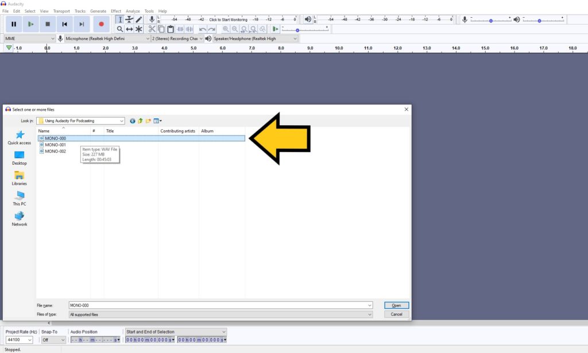Image resolution: width=588 pixels, height=353 pixels.
Task: Click the Create New Folder icon in dialog
Action: coord(148,121)
